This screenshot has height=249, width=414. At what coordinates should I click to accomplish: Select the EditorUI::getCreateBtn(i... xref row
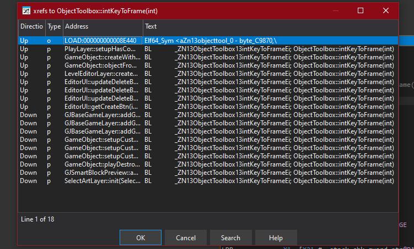click(x=208, y=107)
